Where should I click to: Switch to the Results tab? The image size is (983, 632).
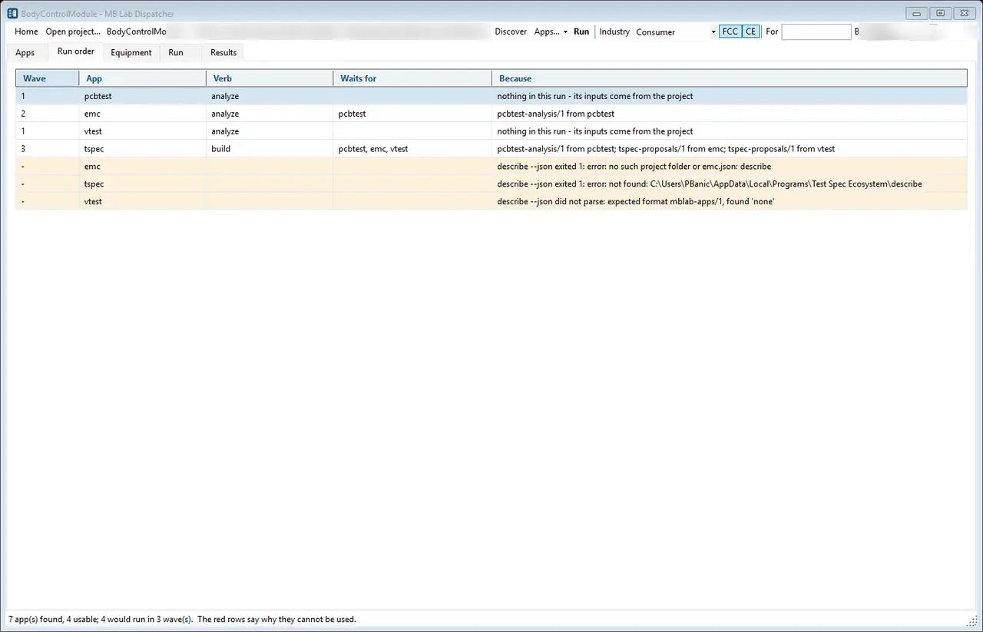pos(223,52)
